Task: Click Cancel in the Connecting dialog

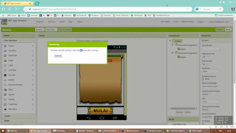Action: pyautogui.click(x=58, y=56)
